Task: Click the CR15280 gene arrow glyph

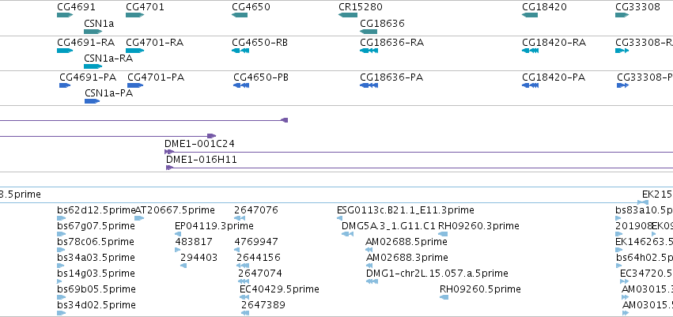Action: (348, 15)
